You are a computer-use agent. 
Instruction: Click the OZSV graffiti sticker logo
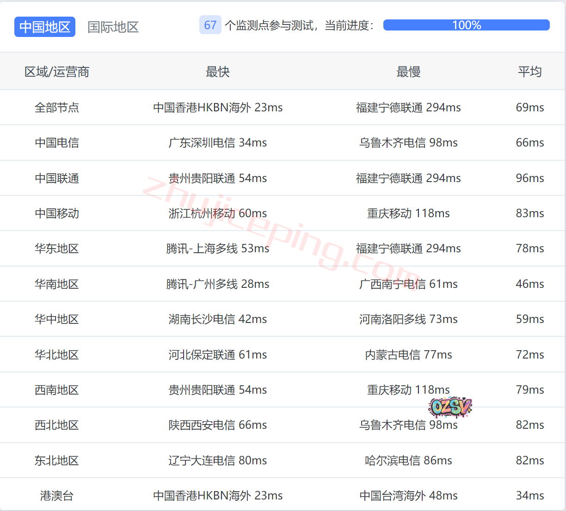[x=450, y=407]
